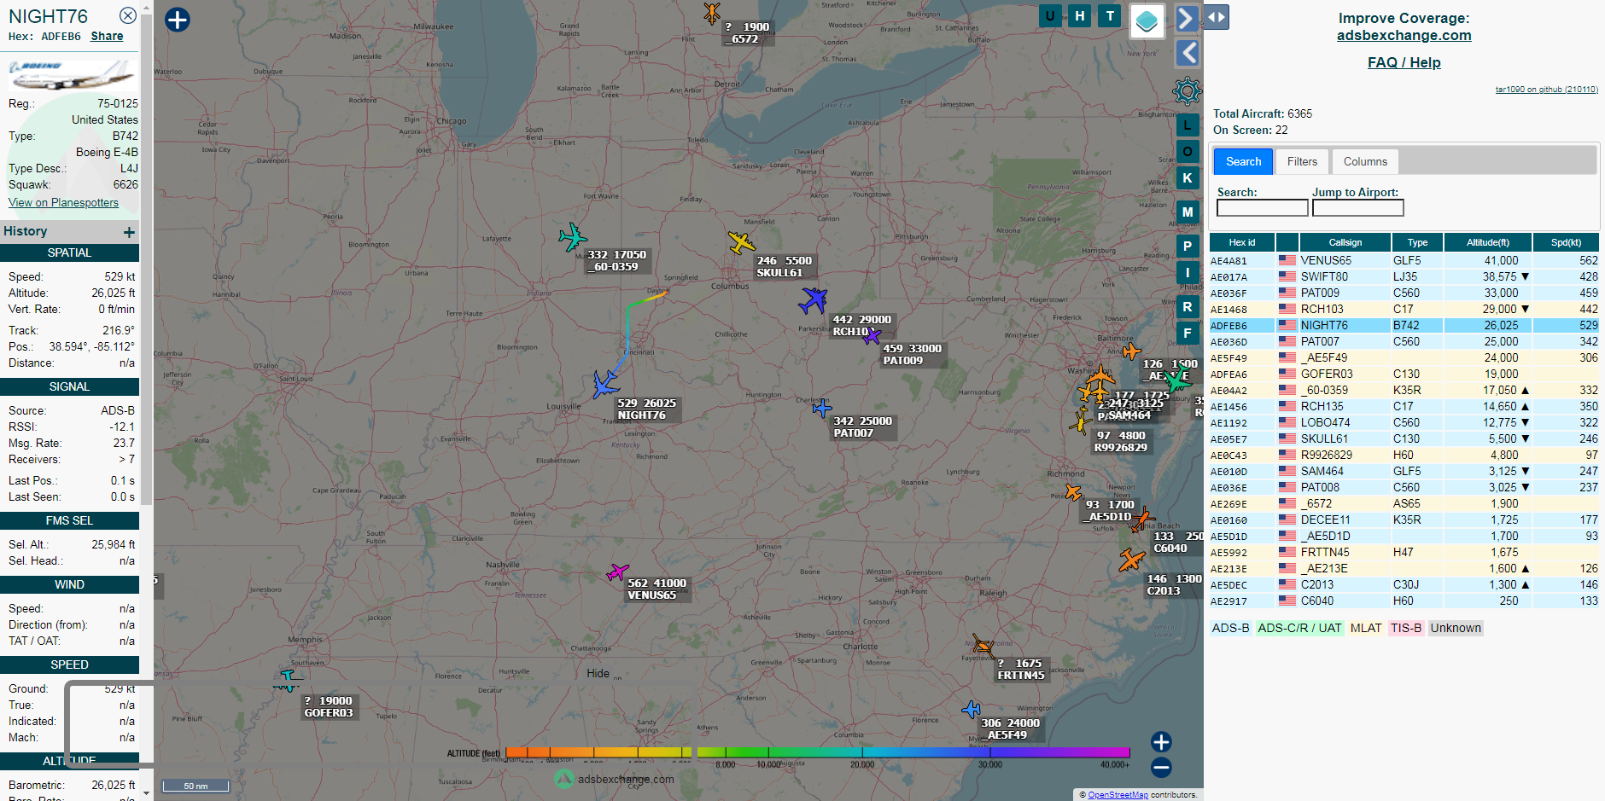1605x801 pixels.
Task: Expand the History section plus icon
Action: tap(129, 232)
